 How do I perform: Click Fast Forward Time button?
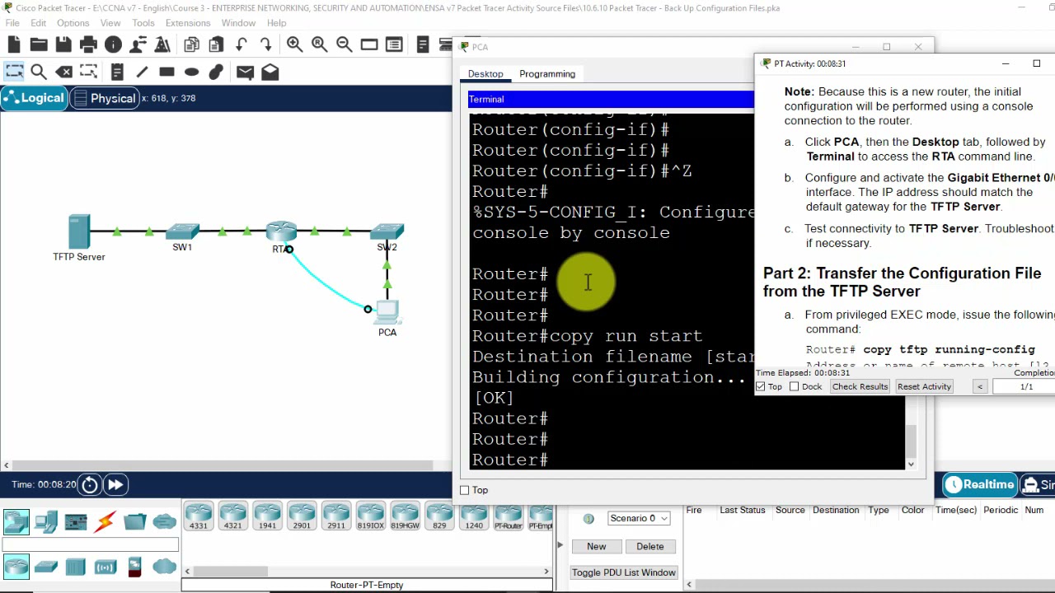115,484
